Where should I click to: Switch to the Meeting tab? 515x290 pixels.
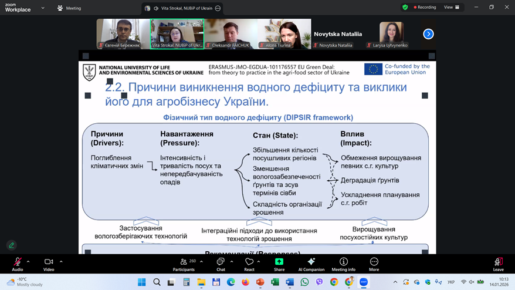[70, 8]
